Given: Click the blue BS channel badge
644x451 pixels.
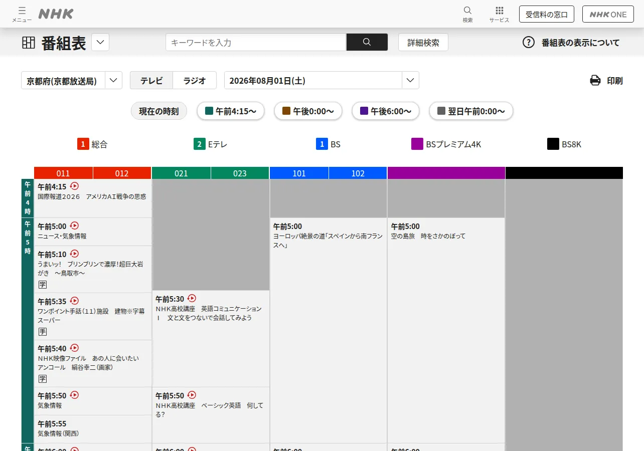Looking at the screenshot, I should pos(321,144).
